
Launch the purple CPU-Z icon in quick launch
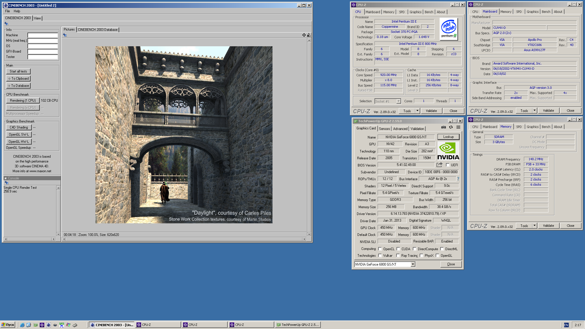(42, 325)
